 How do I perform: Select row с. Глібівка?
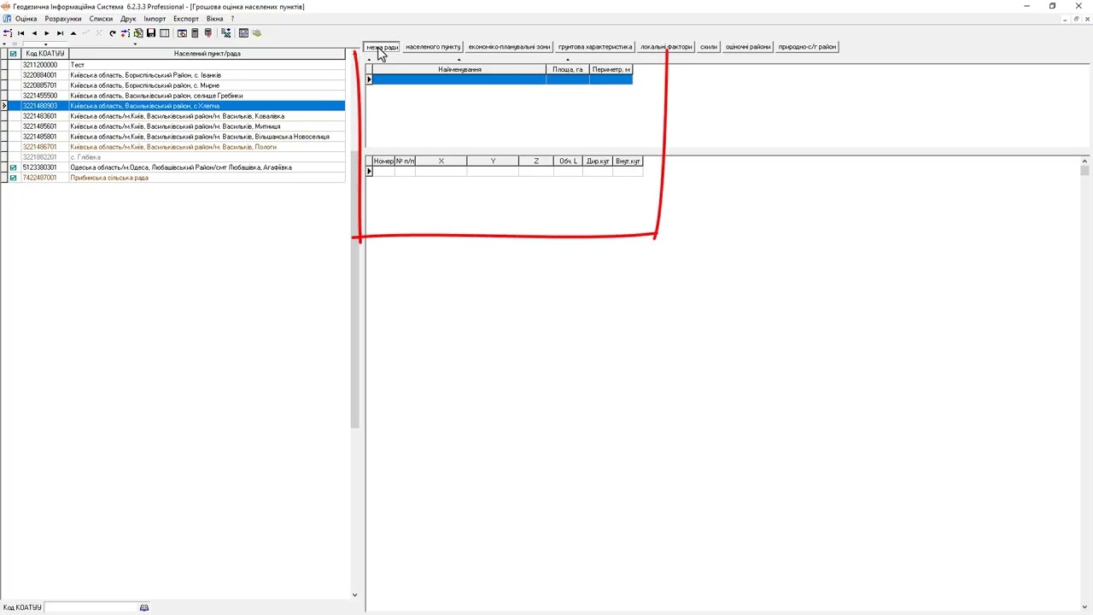coord(207,157)
